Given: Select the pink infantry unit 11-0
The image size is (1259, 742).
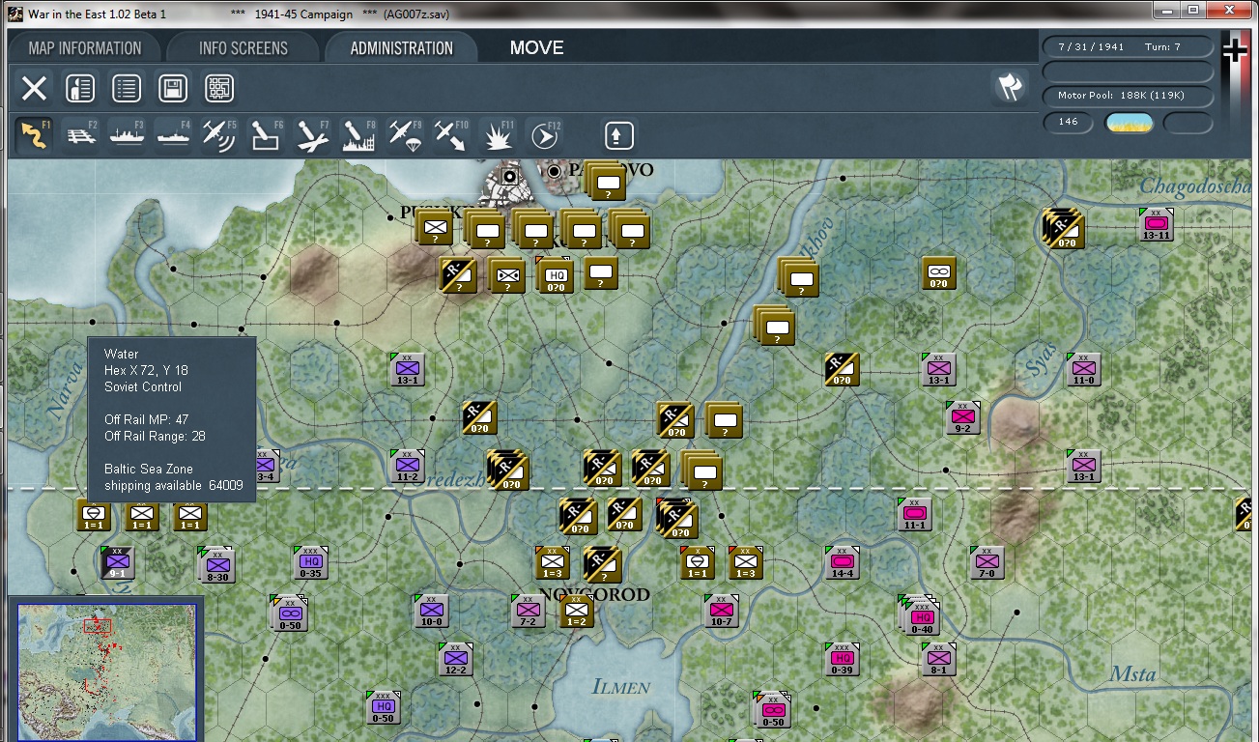Looking at the screenshot, I should (x=1083, y=369).
